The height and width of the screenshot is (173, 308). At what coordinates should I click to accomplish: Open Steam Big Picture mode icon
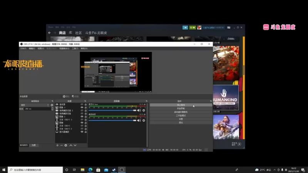coord(229,28)
